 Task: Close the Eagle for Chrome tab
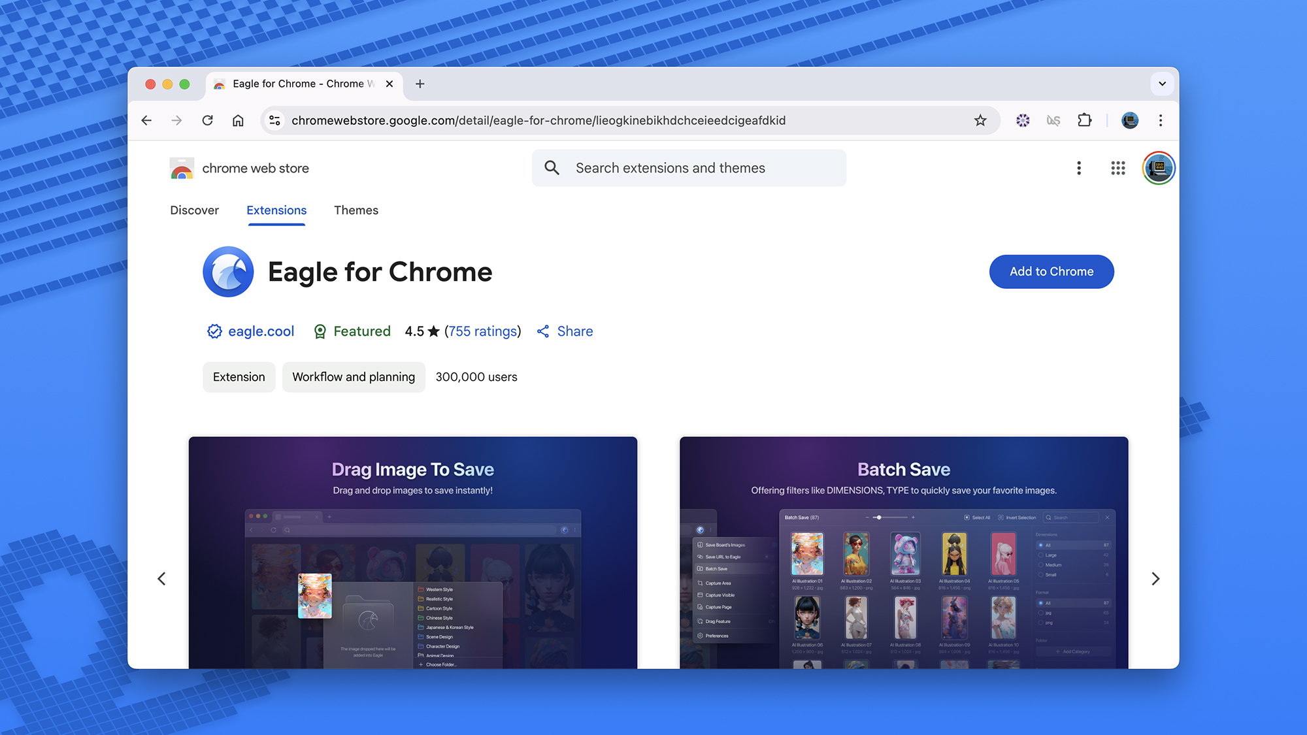pos(389,84)
